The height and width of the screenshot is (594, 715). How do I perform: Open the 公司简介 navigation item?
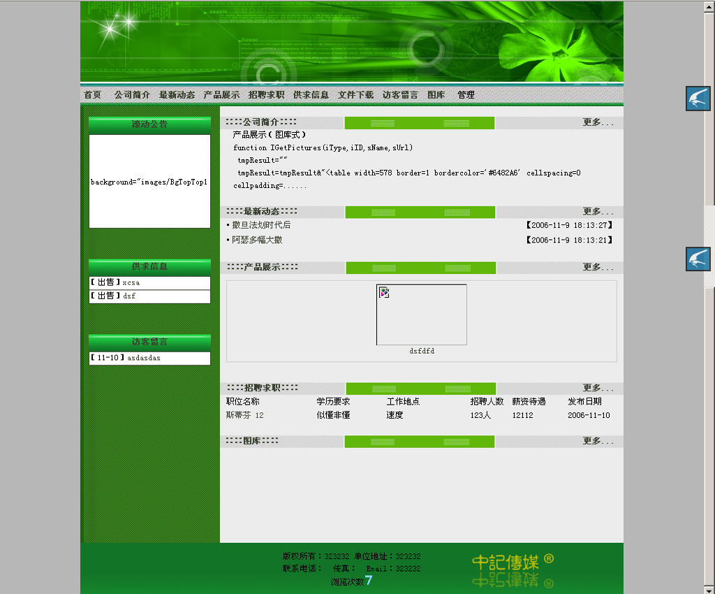pyautogui.click(x=132, y=95)
